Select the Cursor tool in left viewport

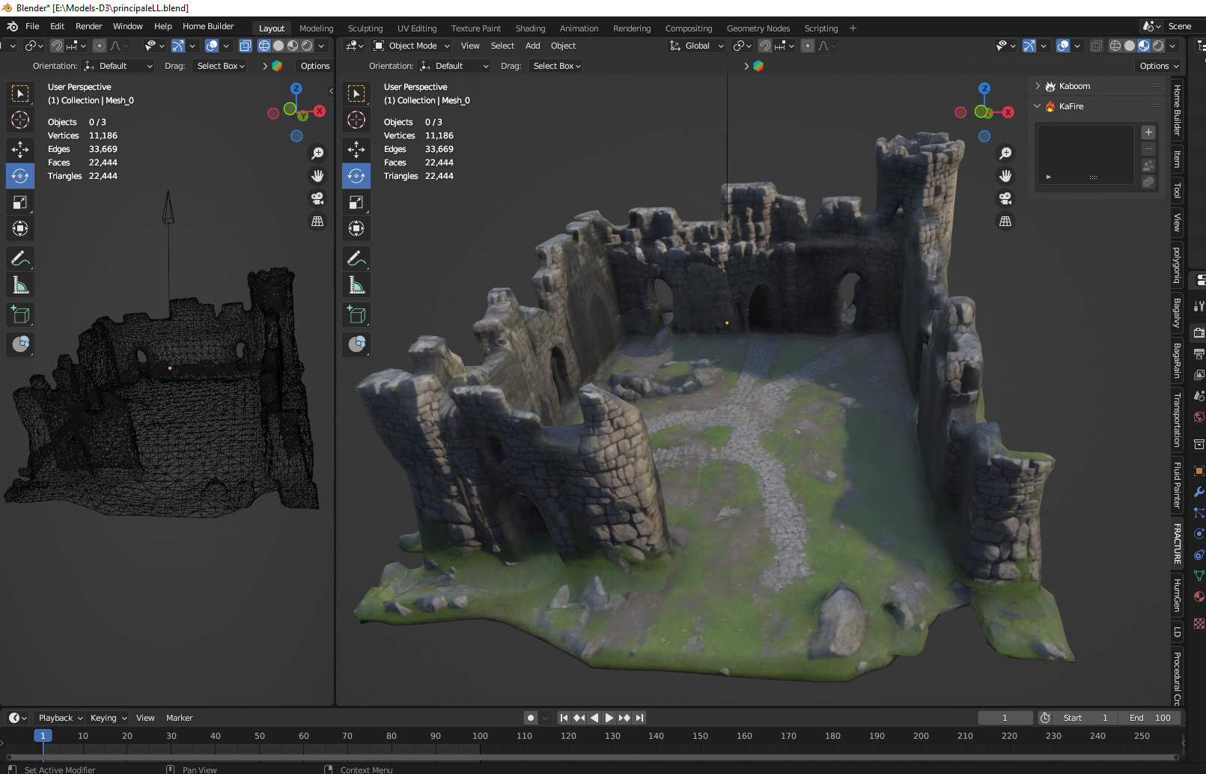[20, 120]
